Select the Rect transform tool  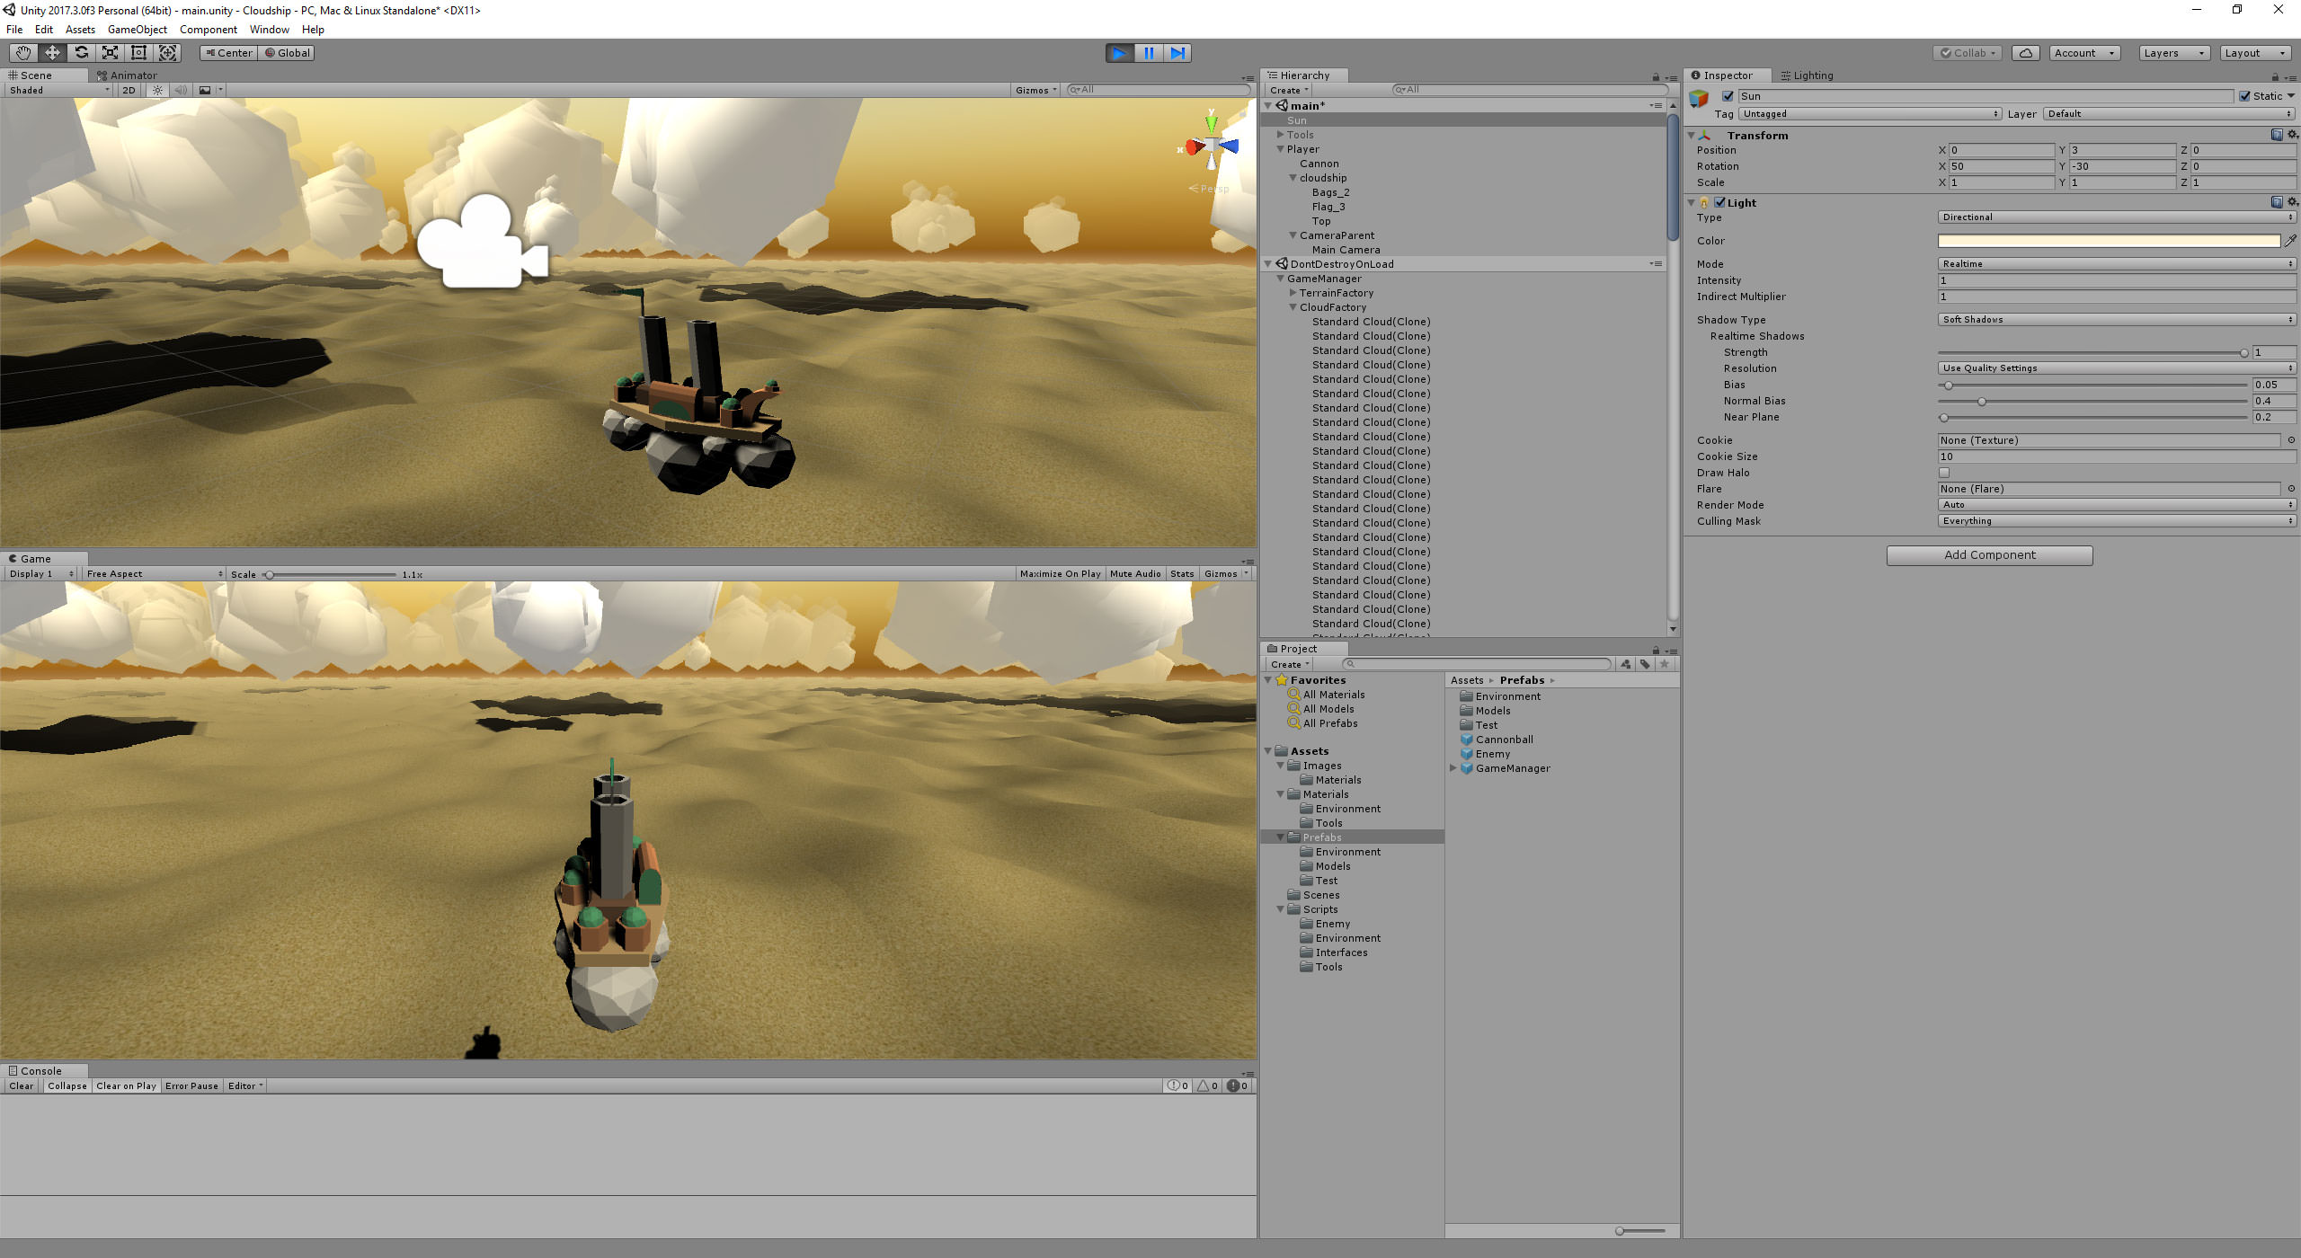point(138,53)
